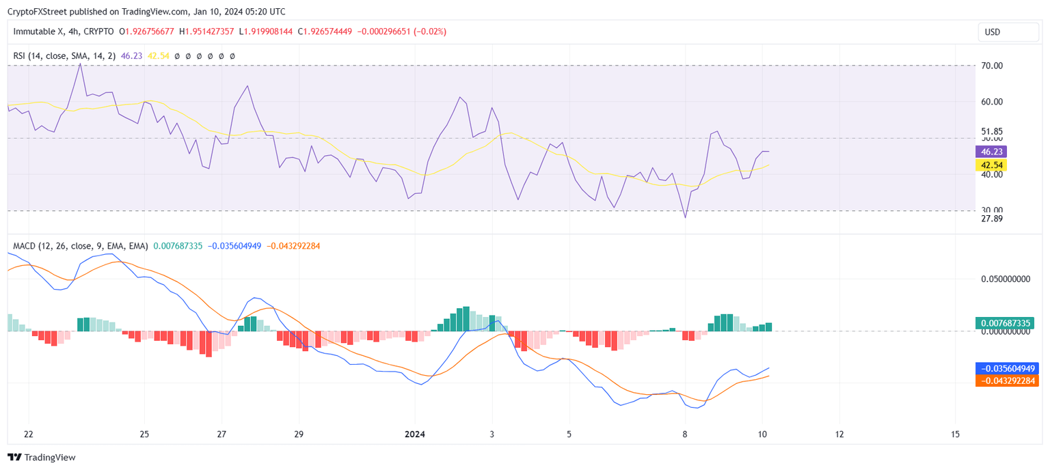Click the 2024 label on time axis
The height and width of the screenshot is (470, 1050).
coord(415,433)
